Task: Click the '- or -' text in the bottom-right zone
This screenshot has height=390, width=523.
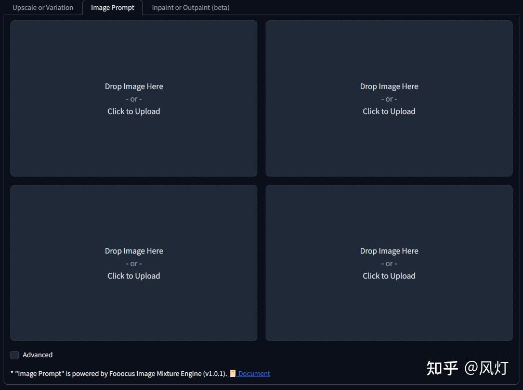Action: (x=389, y=263)
